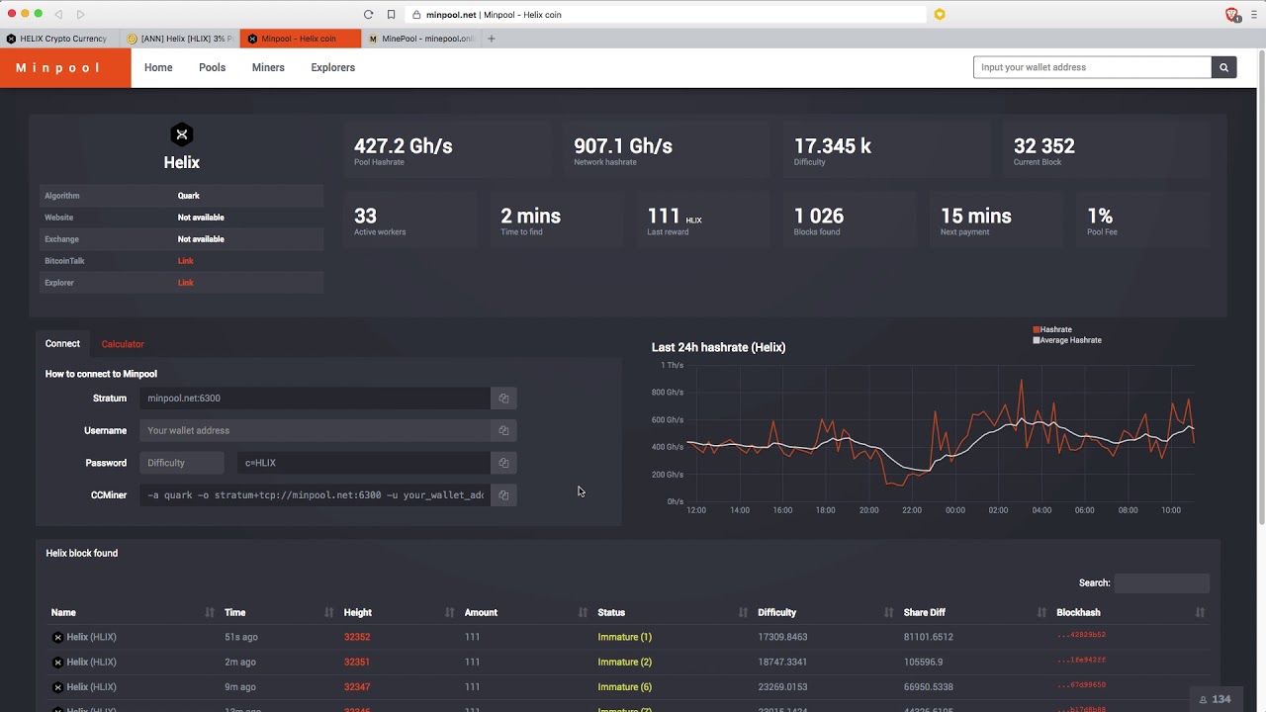The image size is (1266, 712).
Task: Click the 81101.6512 share diff cell
Action: pyautogui.click(x=928, y=637)
